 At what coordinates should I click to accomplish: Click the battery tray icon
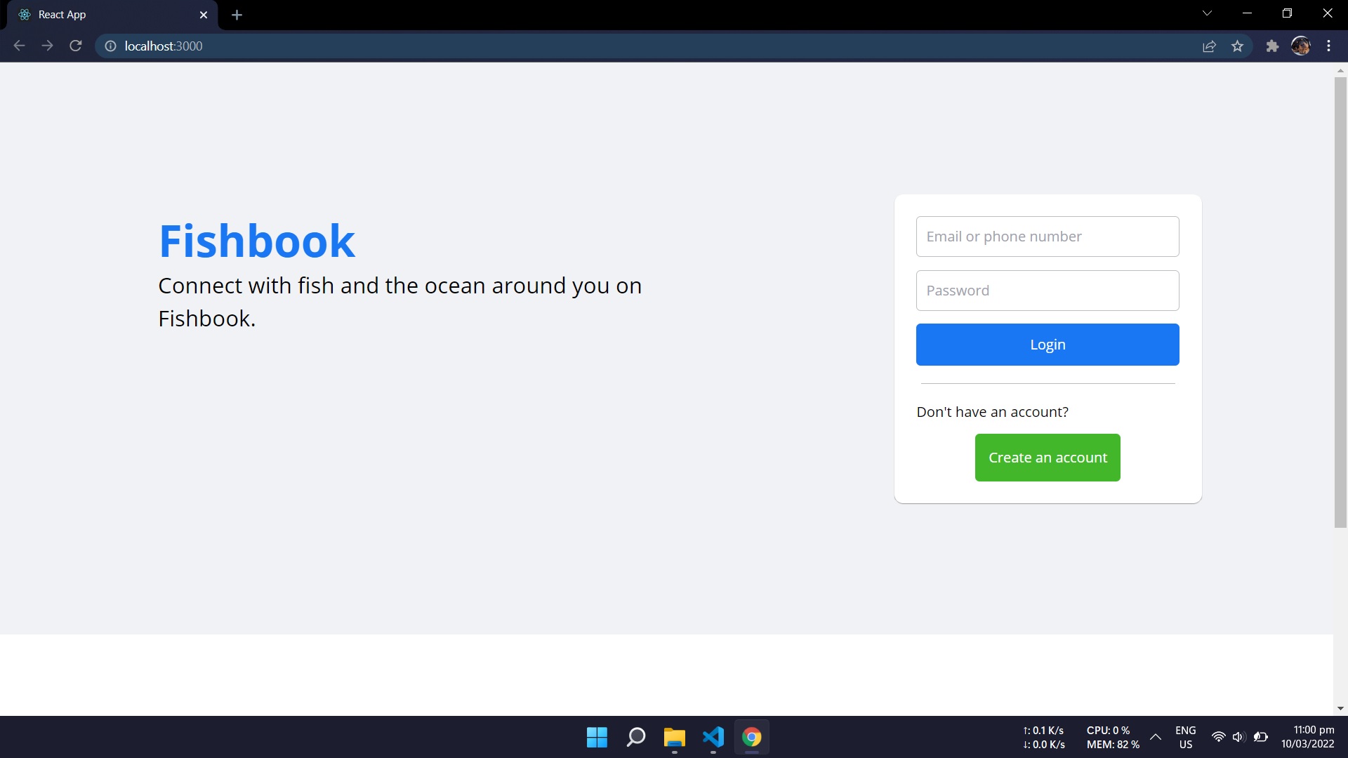(1260, 737)
